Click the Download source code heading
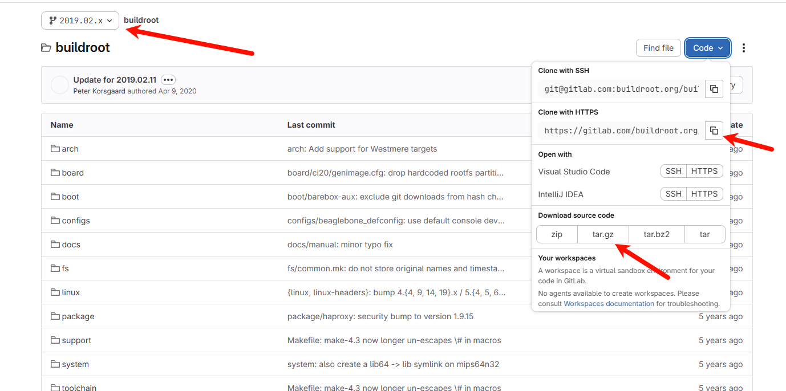786x391 pixels. click(x=576, y=215)
